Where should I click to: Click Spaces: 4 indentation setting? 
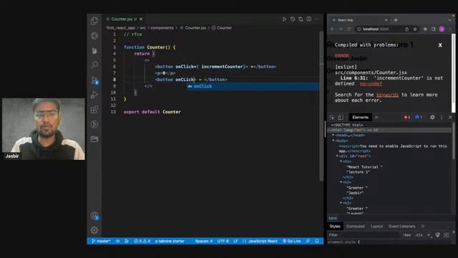point(204,242)
